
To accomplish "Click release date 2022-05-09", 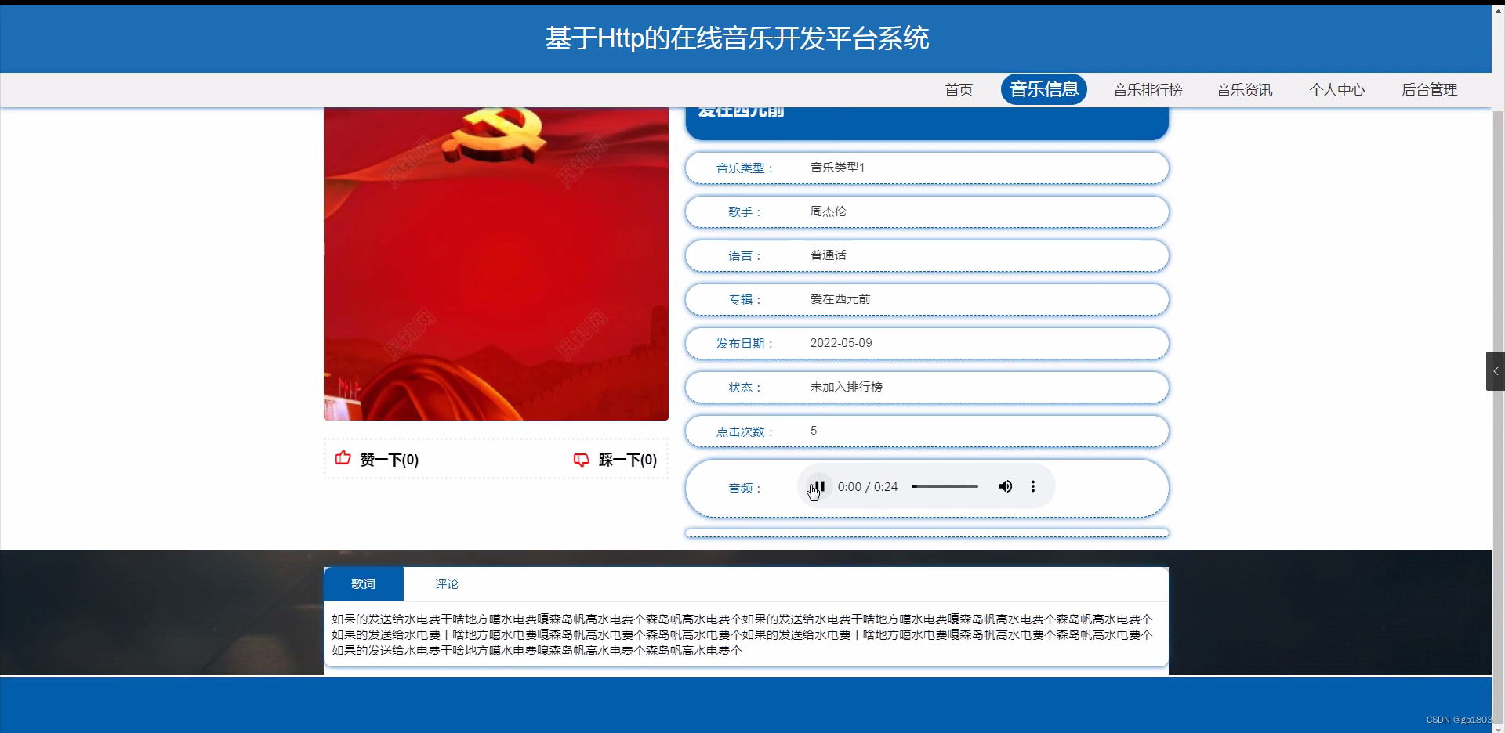I will click(x=841, y=343).
